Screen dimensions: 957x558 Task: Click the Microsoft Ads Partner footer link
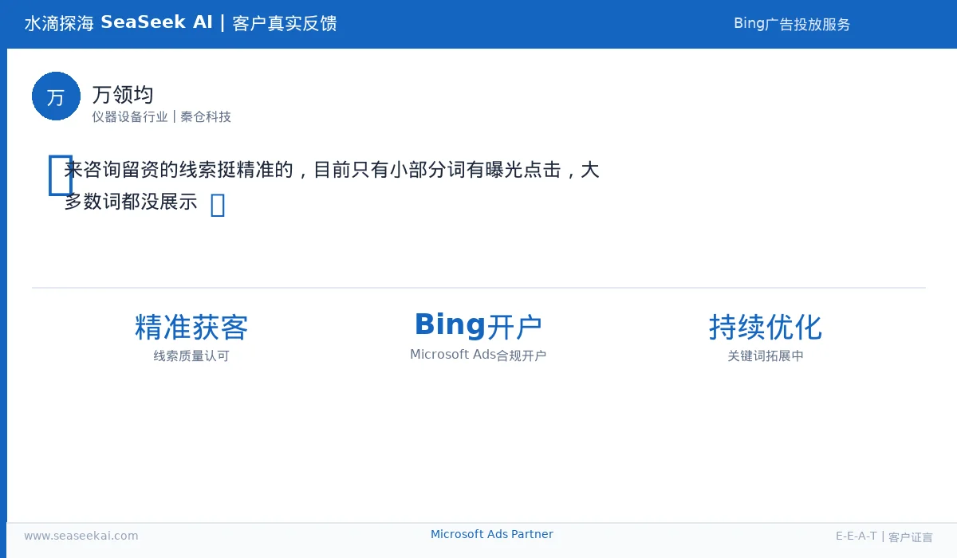[491, 534]
